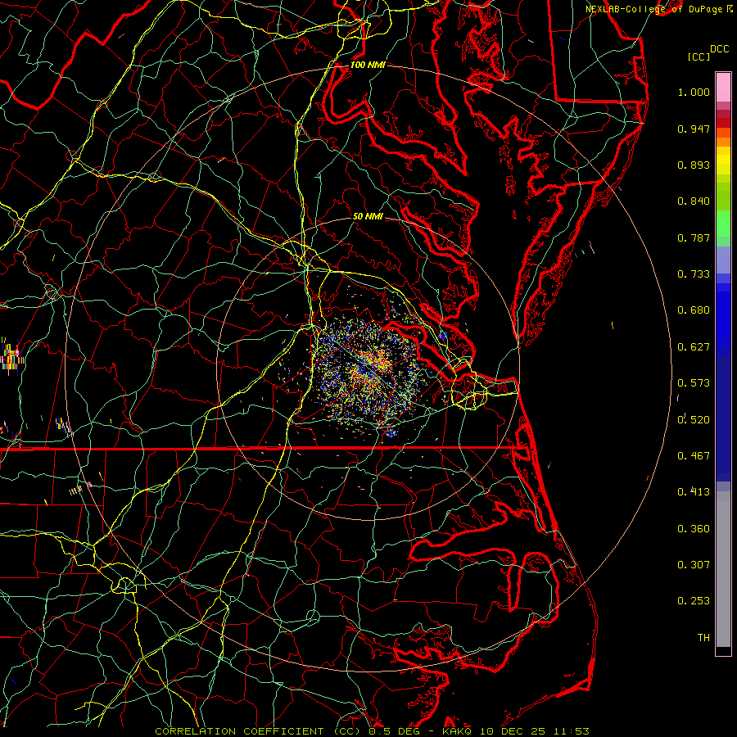Select the 0.680 legend value
The image size is (737, 737).
(x=694, y=310)
